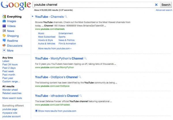
Task: Open Custom range date filter
Action: point(11,81)
